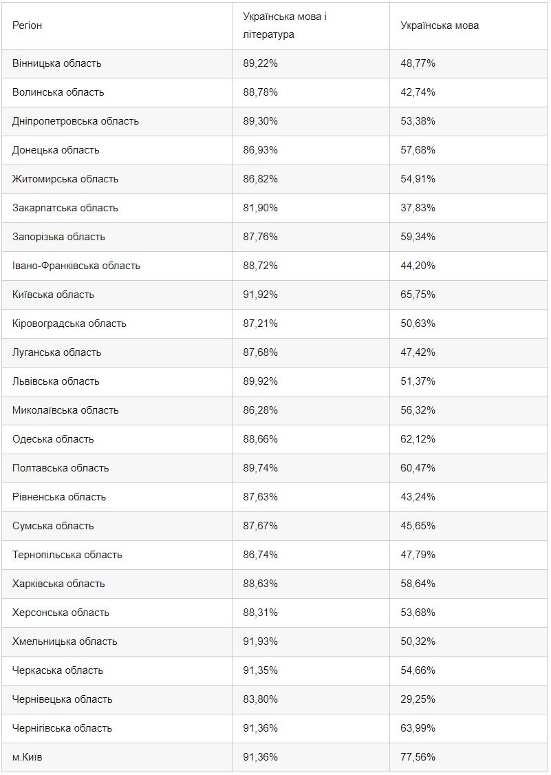Select the Вінницька область row label

[56, 63]
